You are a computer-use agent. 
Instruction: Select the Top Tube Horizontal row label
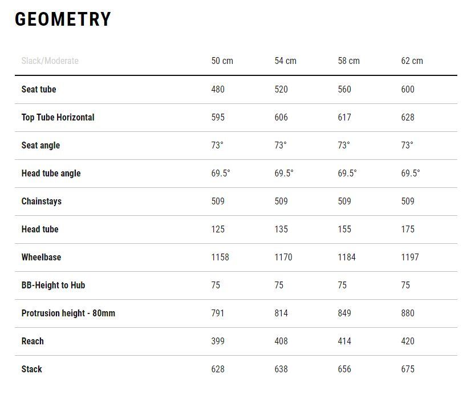click(58, 117)
